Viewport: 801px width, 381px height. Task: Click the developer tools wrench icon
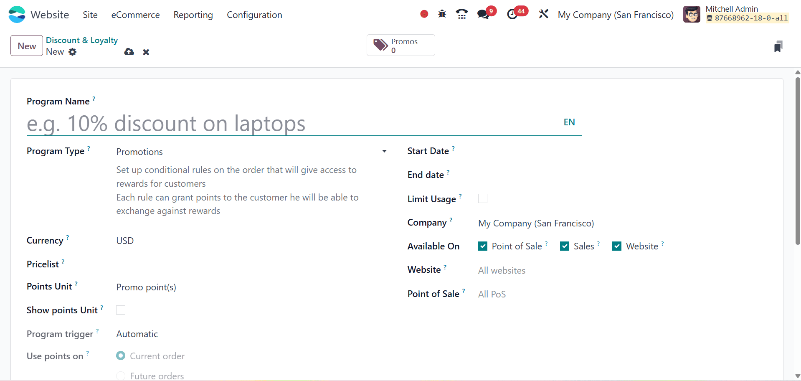pyautogui.click(x=543, y=14)
